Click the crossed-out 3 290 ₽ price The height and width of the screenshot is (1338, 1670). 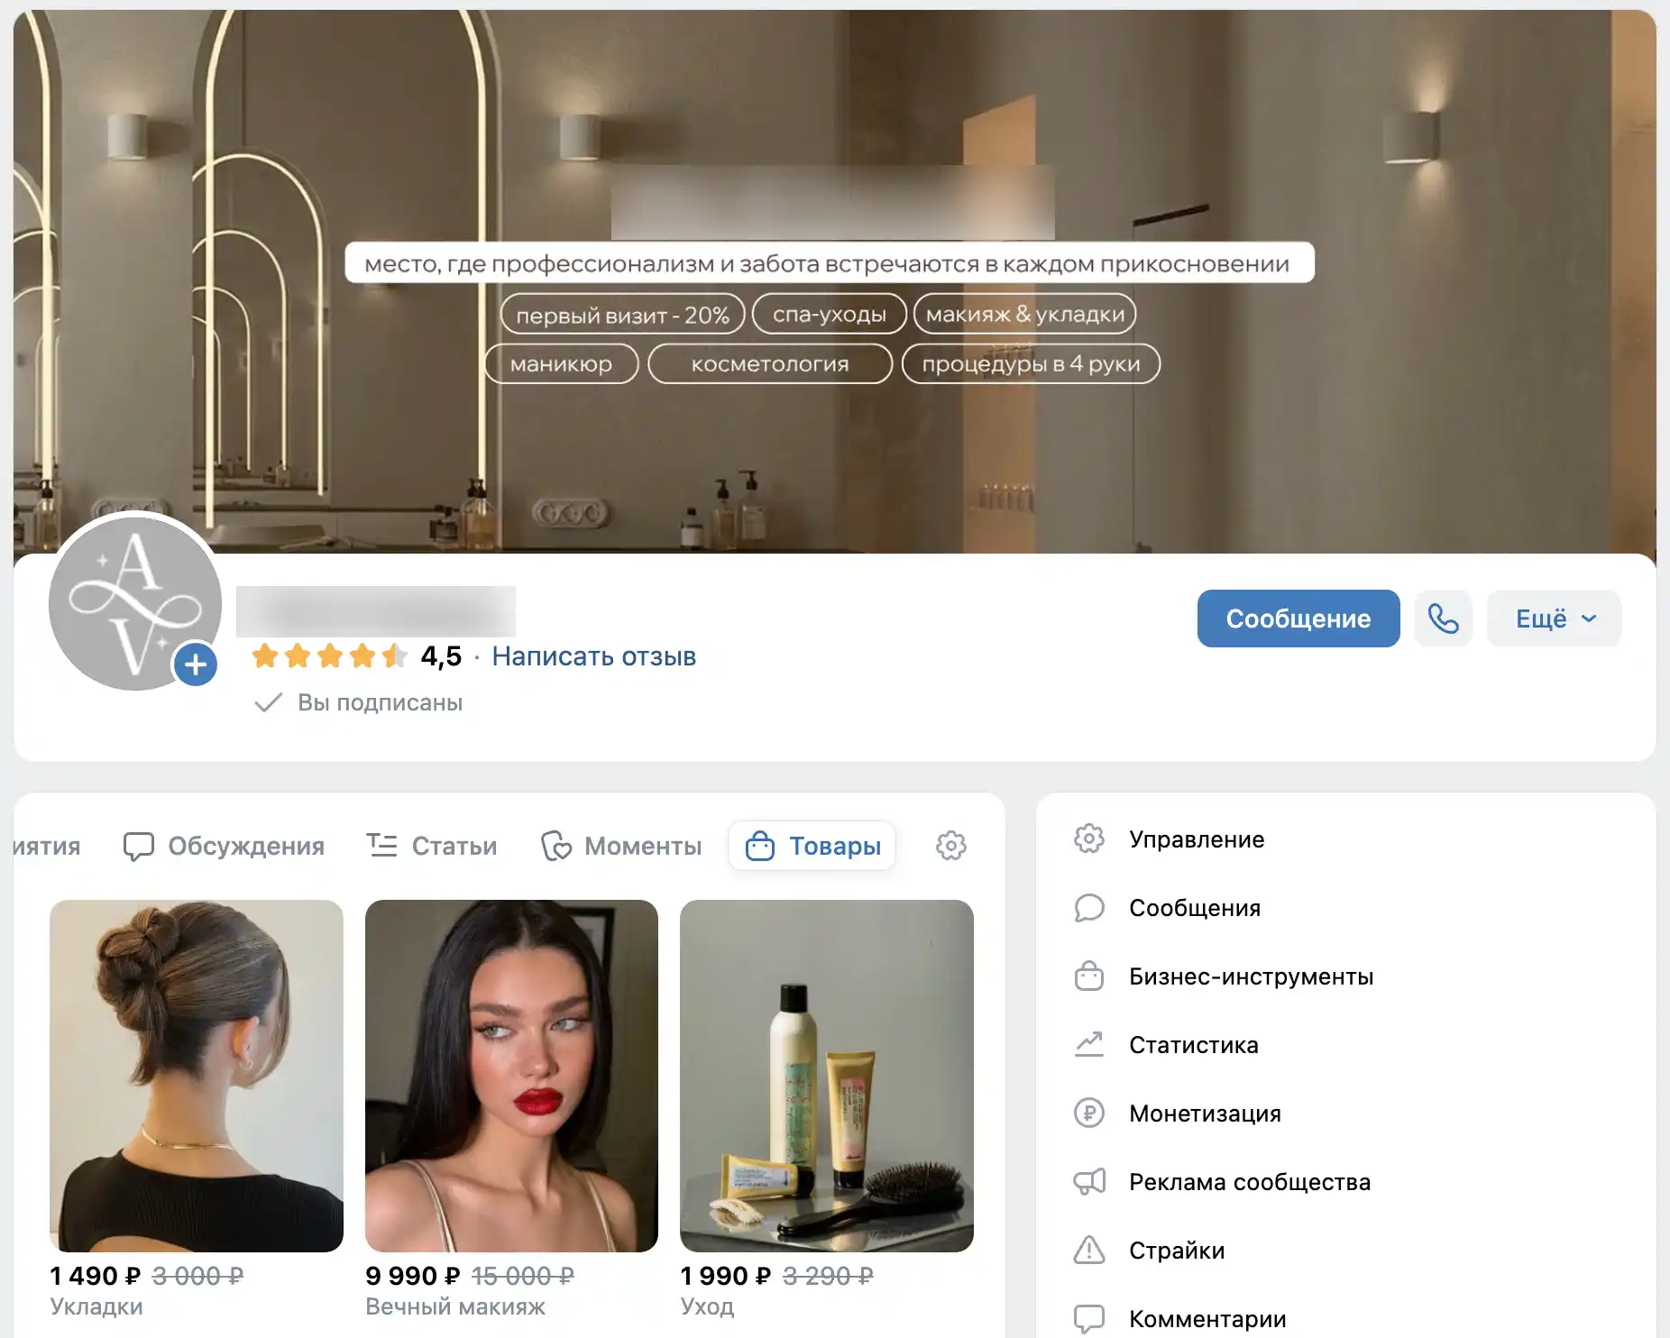[x=828, y=1276]
